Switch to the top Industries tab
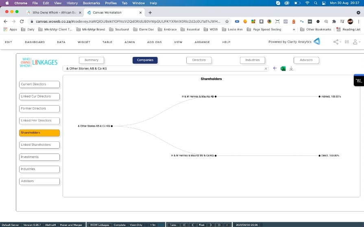 tap(253, 60)
